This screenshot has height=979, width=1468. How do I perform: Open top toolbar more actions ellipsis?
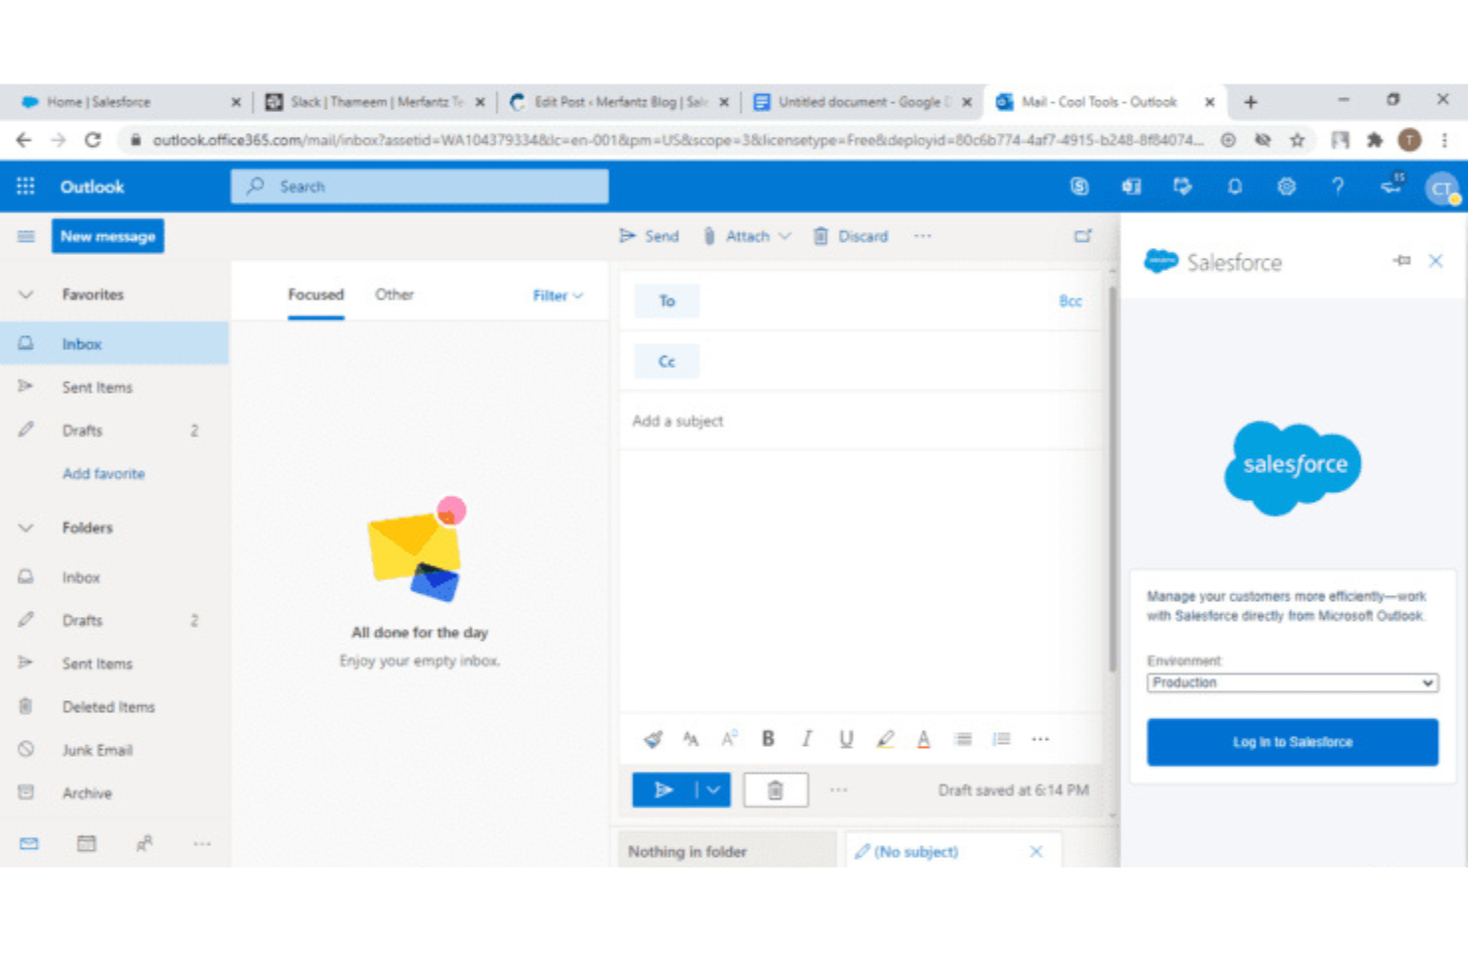922,236
